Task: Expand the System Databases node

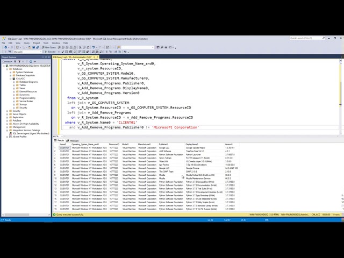Action: (10, 72)
